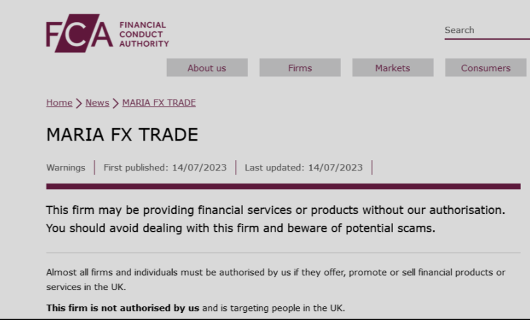Click the MARIA FX TRADE breadcrumb link
The height and width of the screenshot is (320, 530).
[158, 103]
